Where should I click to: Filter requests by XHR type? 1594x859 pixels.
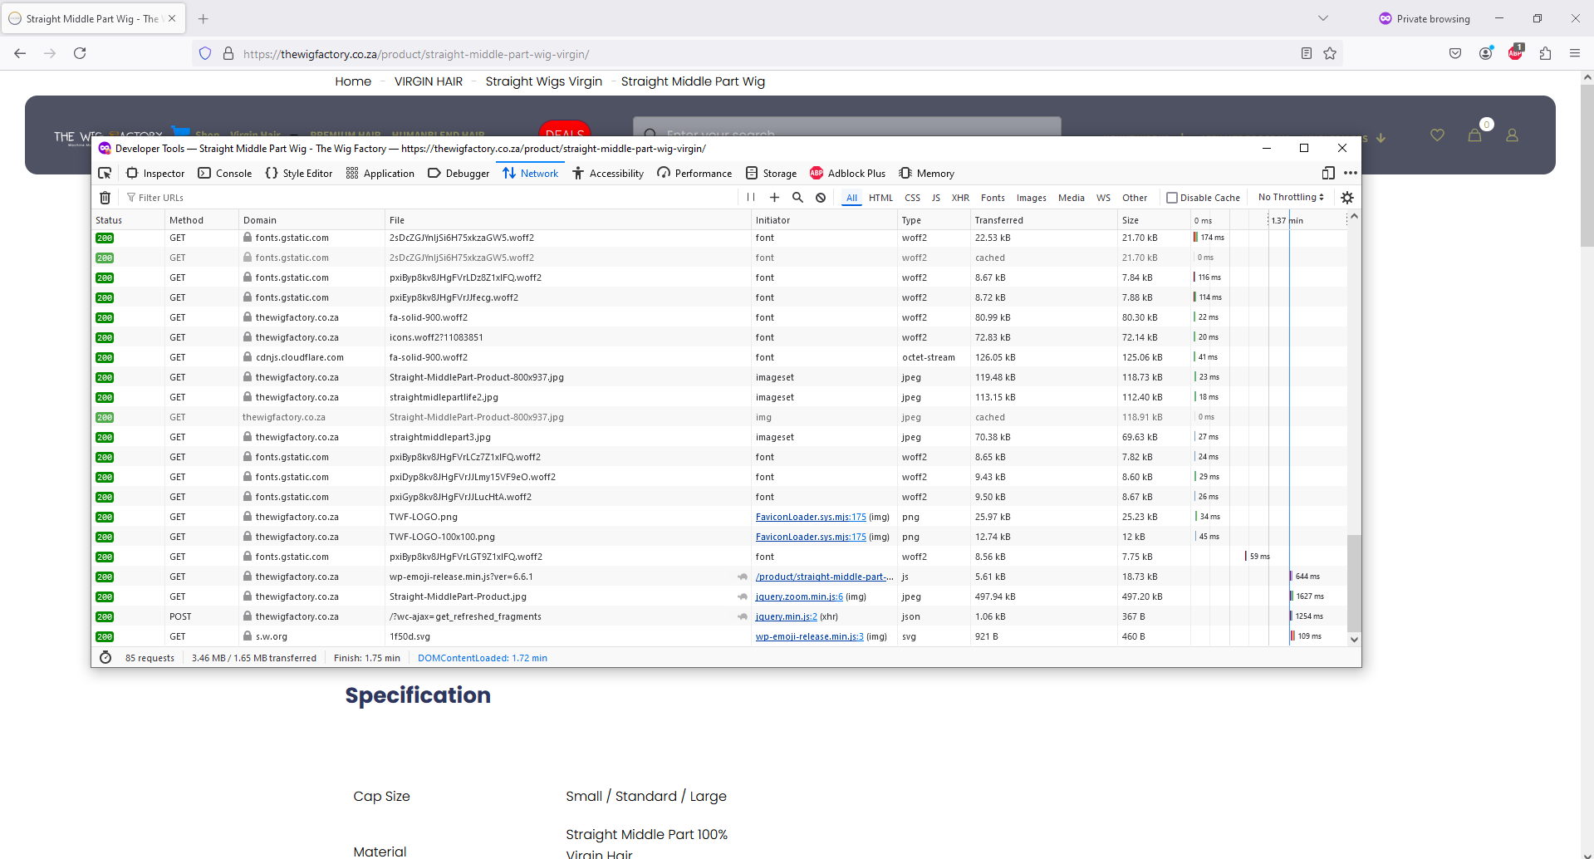[960, 198]
